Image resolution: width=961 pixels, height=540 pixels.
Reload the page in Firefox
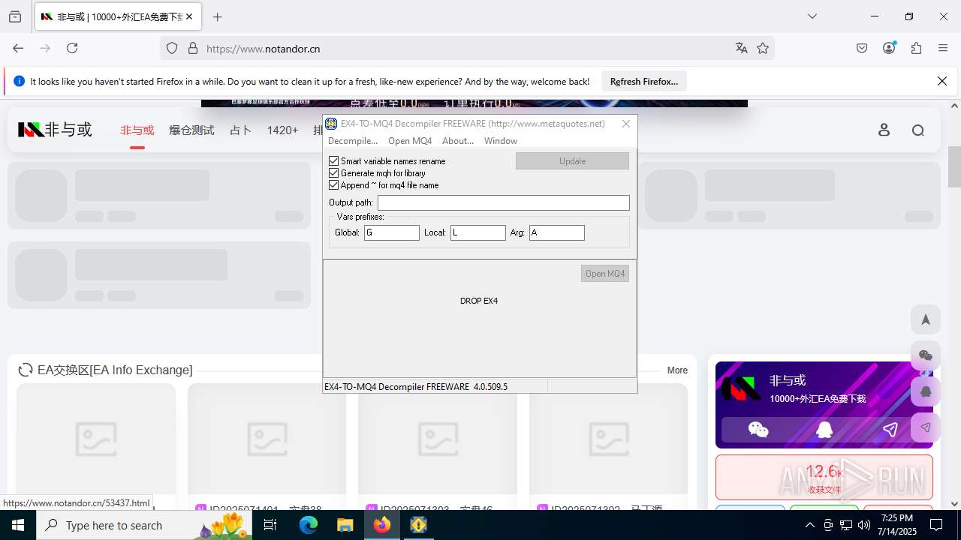click(x=72, y=48)
